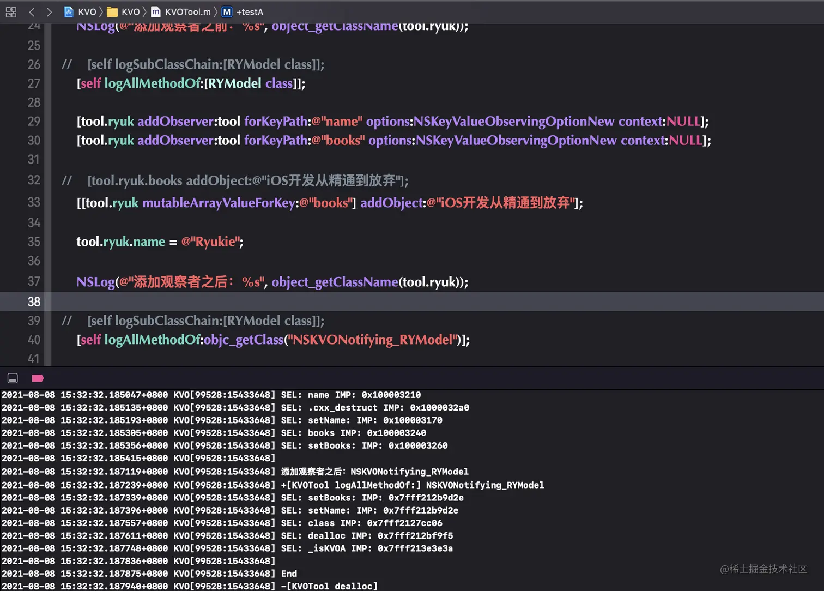The width and height of the screenshot is (824, 591).
Task: Click NSKeyValueObservingOptionNew on line 29
Action: (x=514, y=121)
